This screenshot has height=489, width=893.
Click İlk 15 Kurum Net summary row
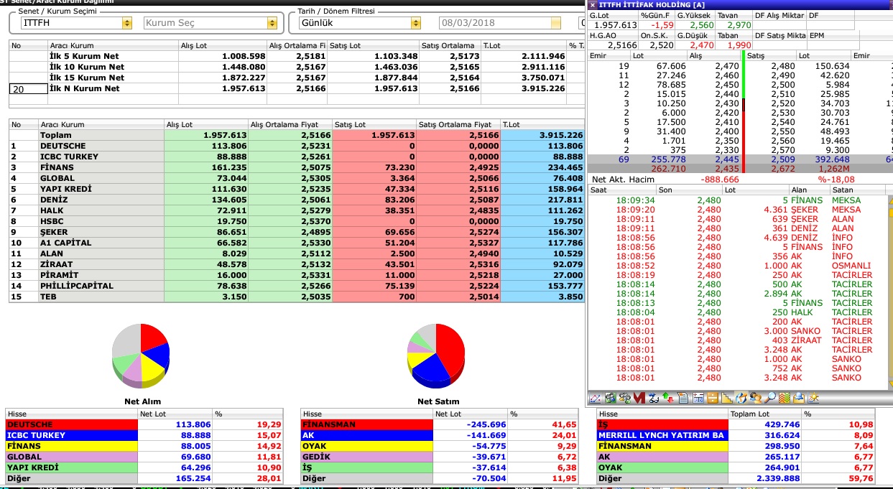pos(297,78)
